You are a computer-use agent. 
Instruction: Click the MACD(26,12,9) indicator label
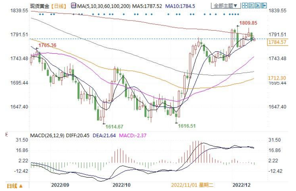47,136
